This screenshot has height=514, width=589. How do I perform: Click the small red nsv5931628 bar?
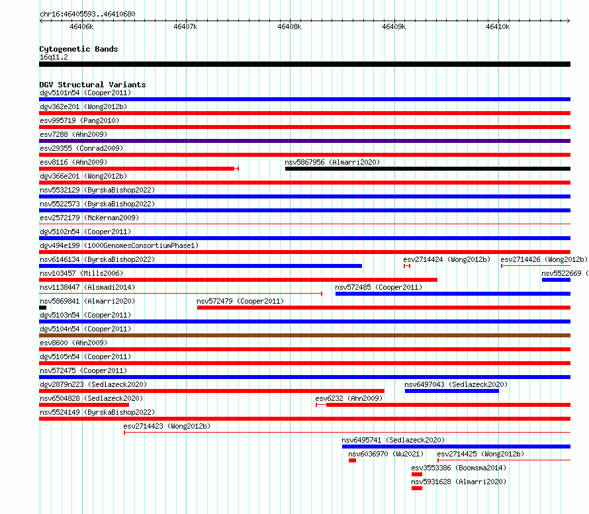coord(417,488)
